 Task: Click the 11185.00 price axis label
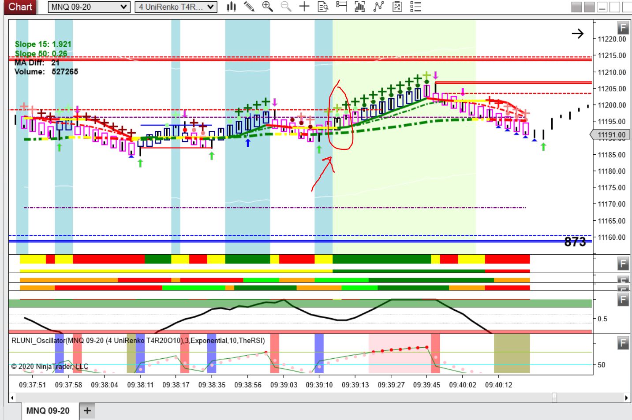612,155
